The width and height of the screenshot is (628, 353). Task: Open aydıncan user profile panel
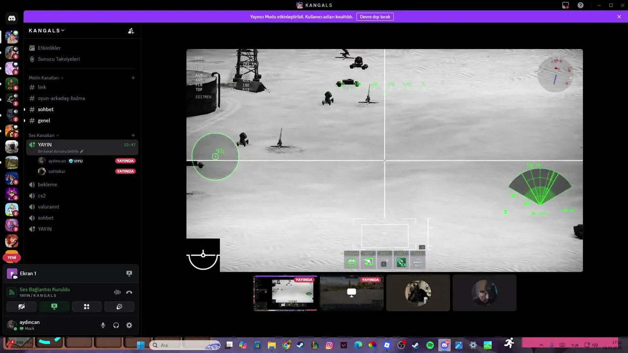point(29,325)
